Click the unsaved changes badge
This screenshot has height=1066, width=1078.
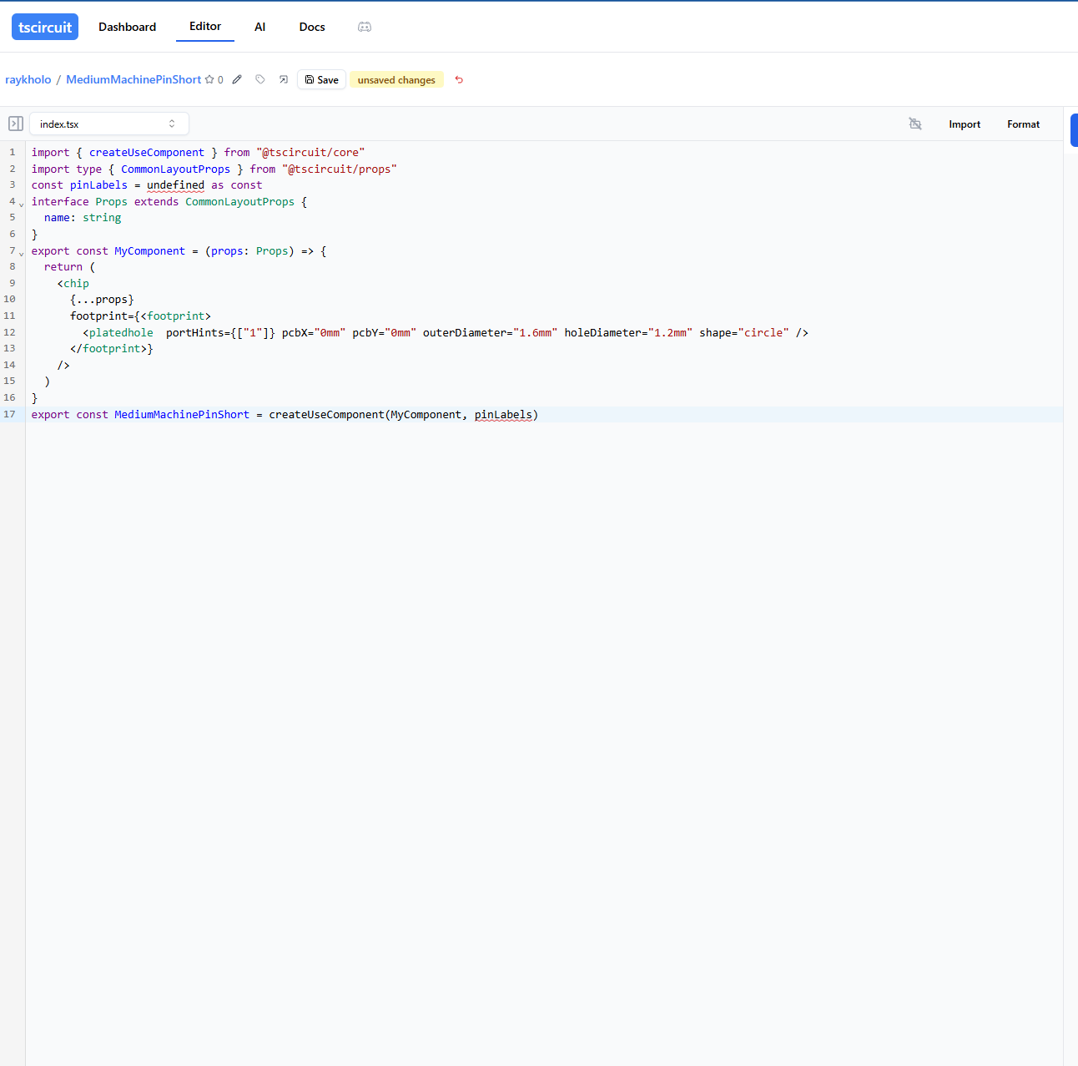click(x=396, y=80)
